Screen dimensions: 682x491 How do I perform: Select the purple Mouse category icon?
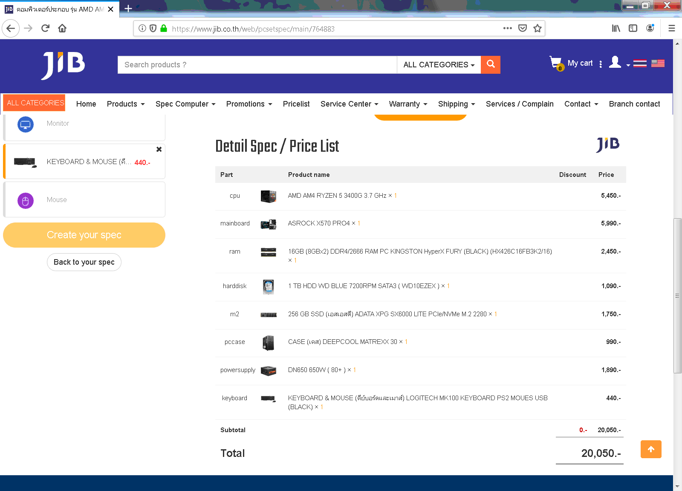click(26, 200)
